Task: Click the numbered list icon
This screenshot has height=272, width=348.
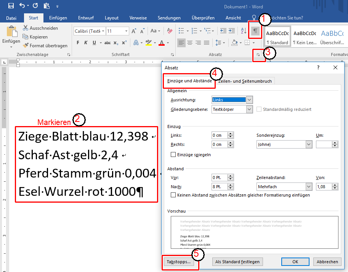Action: 194,31
